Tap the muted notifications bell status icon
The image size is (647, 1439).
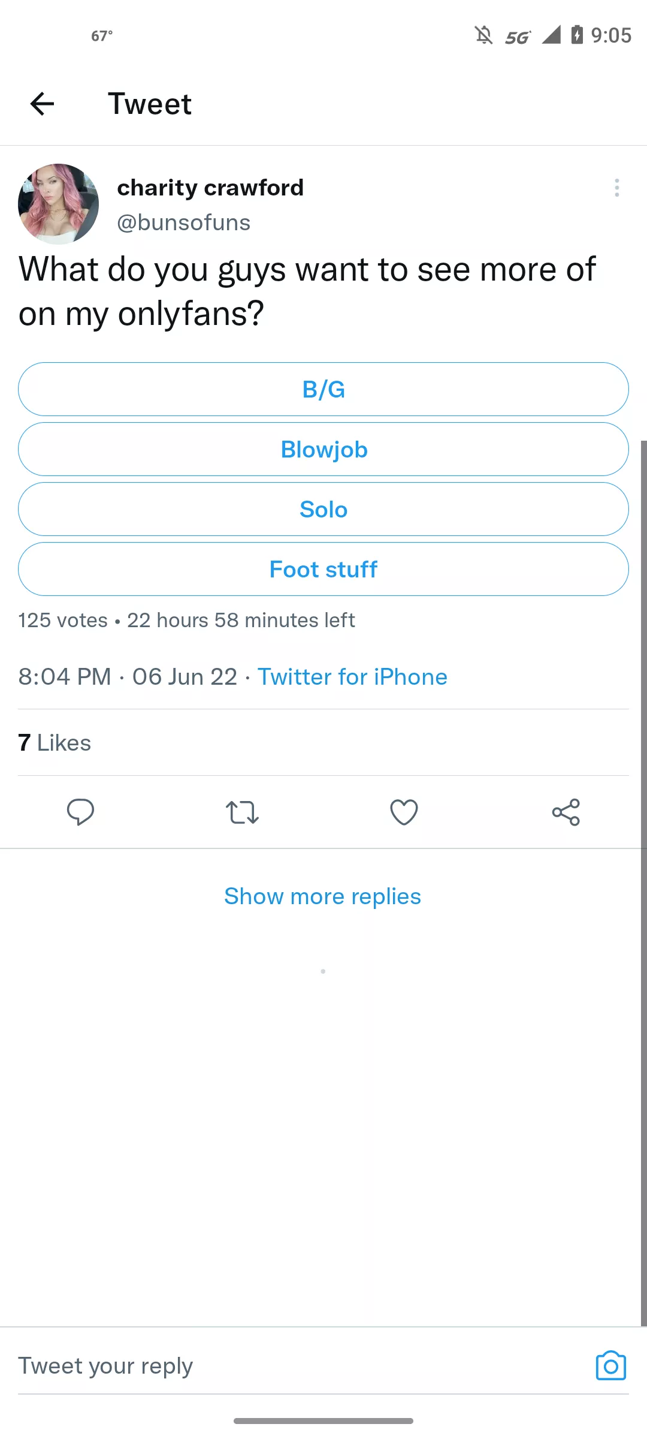(x=483, y=35)
